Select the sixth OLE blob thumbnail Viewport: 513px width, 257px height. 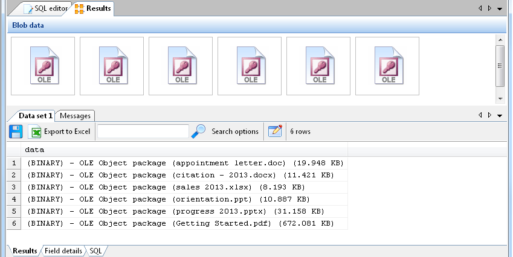387,66
